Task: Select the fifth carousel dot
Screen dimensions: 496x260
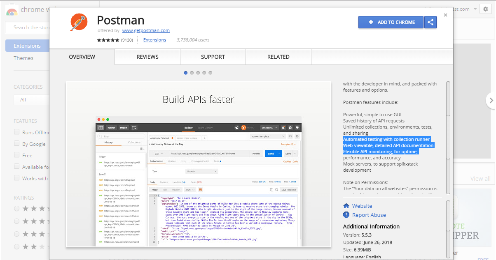Action: 211,73
